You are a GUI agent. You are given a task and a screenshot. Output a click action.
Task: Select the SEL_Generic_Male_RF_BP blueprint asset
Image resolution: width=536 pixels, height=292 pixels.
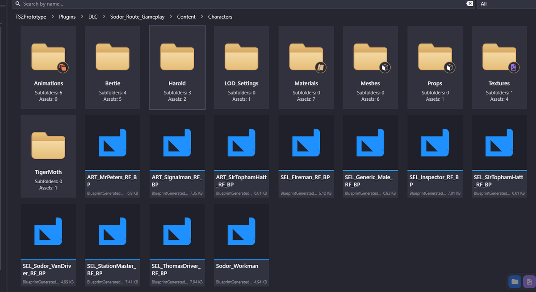(370, 156)
